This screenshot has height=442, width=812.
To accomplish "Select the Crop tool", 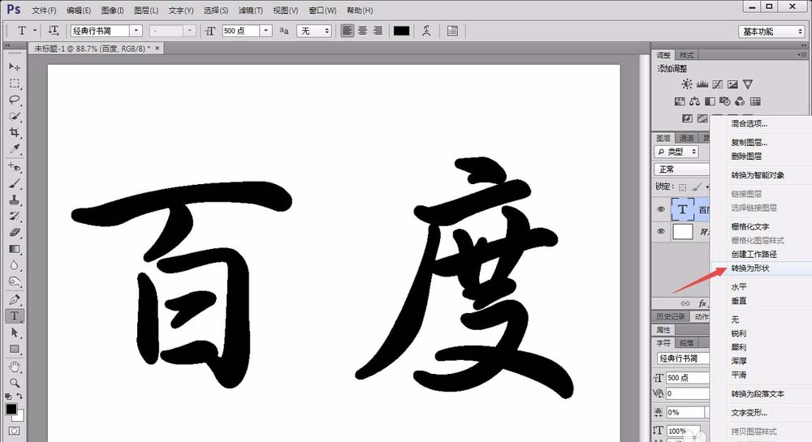I will pyautogui.click(x=15, y=132).
